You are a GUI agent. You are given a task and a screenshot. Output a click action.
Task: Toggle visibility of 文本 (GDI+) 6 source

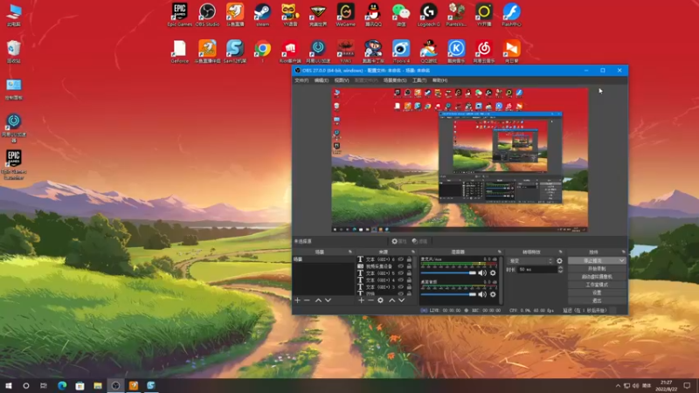click(401, 259)
